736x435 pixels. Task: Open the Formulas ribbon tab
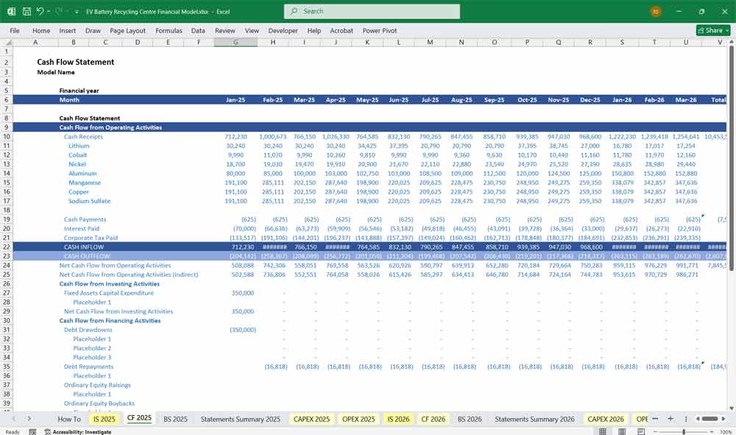tap(169, 31)
